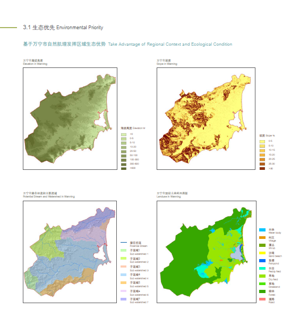The width and height of the screenshot is (308, 318).
Task: Select the Sub watershed 1 swatch
Action: [x=124, y=250]
